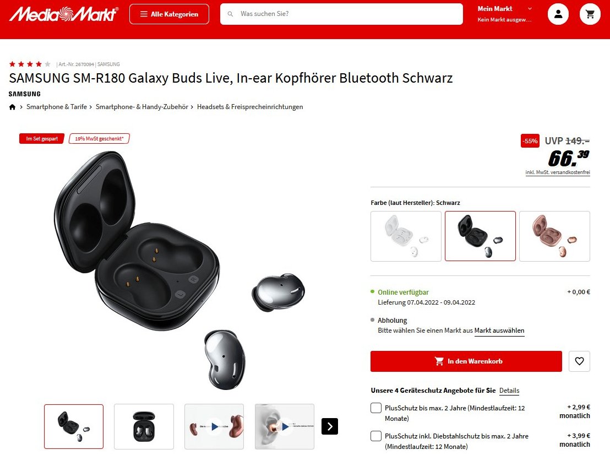610x455 pixels.
Task: Open the shopping cart icon
Action: pyautogui.click(x=590, y=14)
